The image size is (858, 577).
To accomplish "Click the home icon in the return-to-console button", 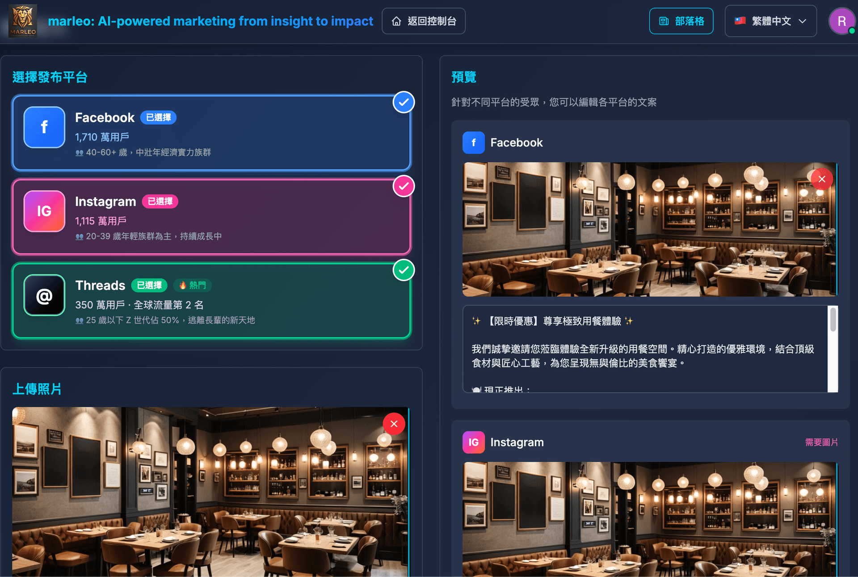I will pos(396,21).
